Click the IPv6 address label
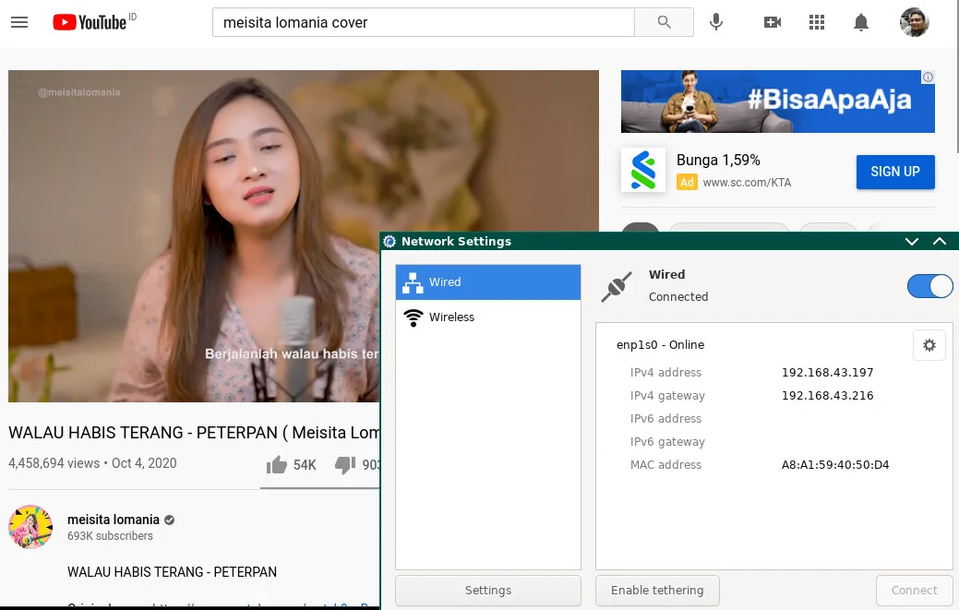This screenshot has width=959, height=610. tap(665, 419)
